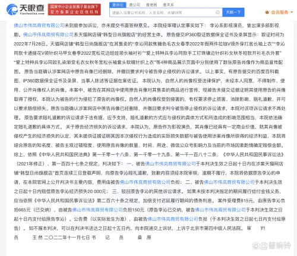The width and height of the screenshot is (297, 256).
Task: Click the text 赔偿原告李沁经济损失20 000元
Action: coord(73,191)
